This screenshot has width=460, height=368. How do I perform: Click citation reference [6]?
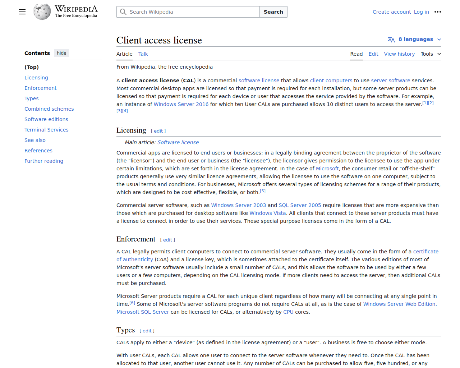(132, 303)
